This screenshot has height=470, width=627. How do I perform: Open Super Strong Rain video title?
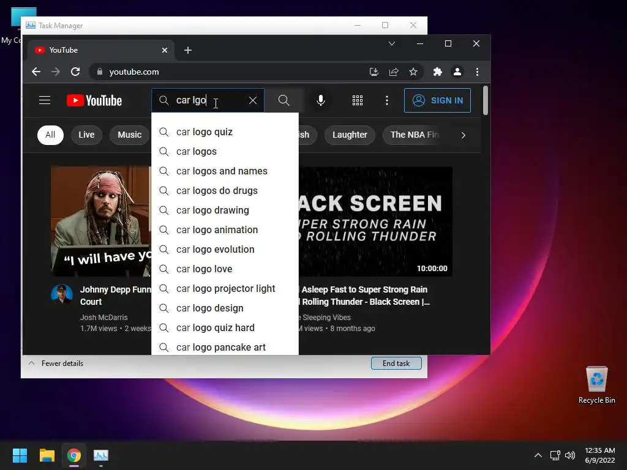(x=365, y=296)
